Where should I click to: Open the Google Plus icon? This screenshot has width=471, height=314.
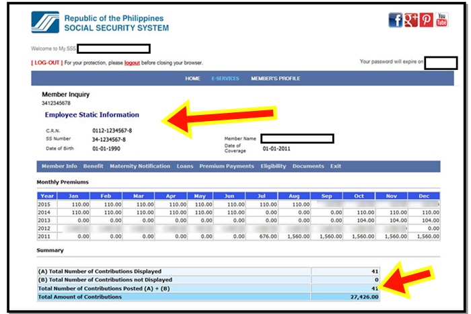[x=410, y=20]
